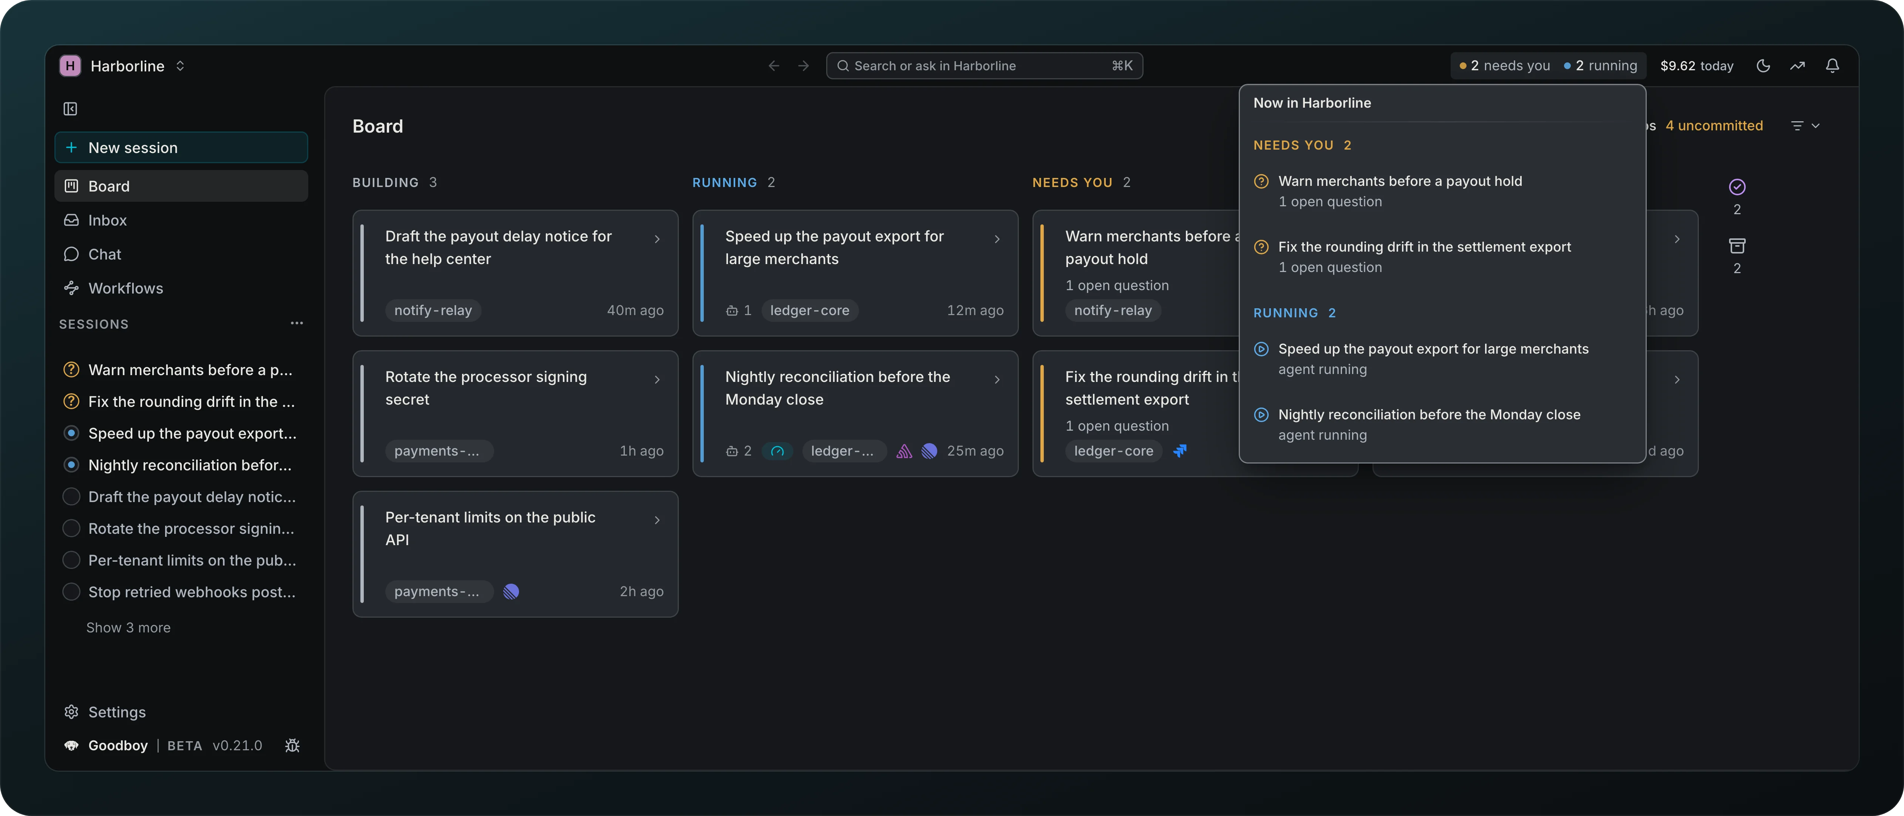Click the purple avatar on Per-tenant limits card
This screenshot has height=816, width=1904.
[511, 591]
